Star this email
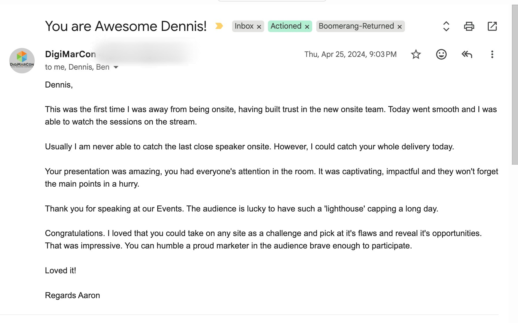This screenshot has width=518, height=323. coord(416,54)
